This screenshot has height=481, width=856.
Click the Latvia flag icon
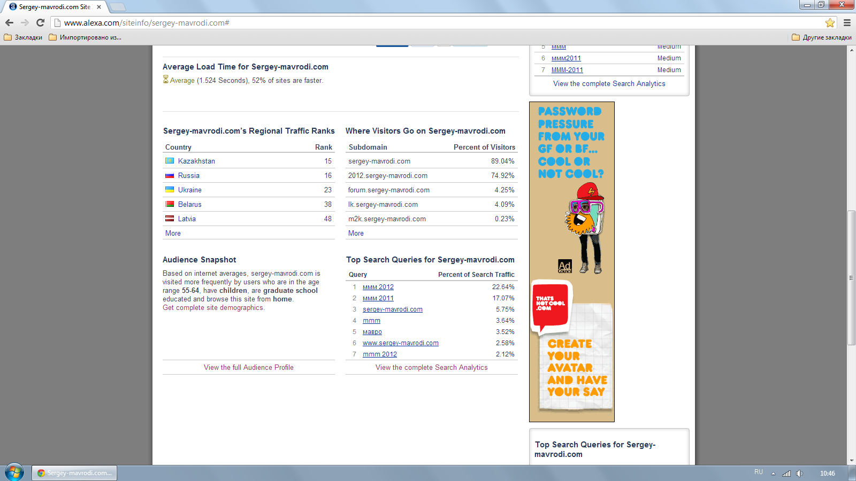170,219
